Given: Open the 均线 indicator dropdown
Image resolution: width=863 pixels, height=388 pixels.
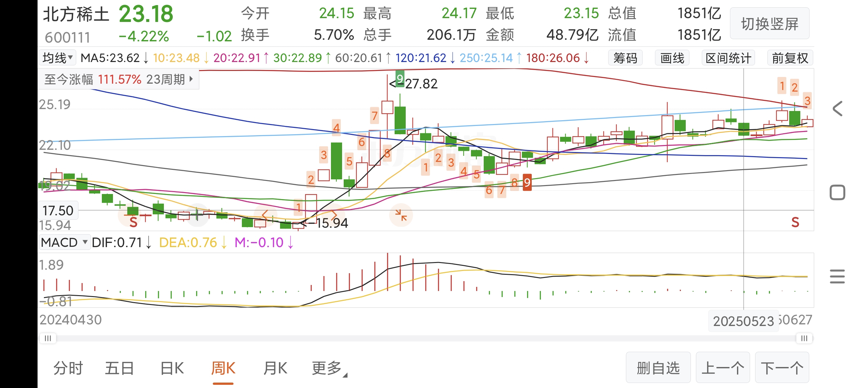Looking at the screenshot, I should click(x=58, y=58).
